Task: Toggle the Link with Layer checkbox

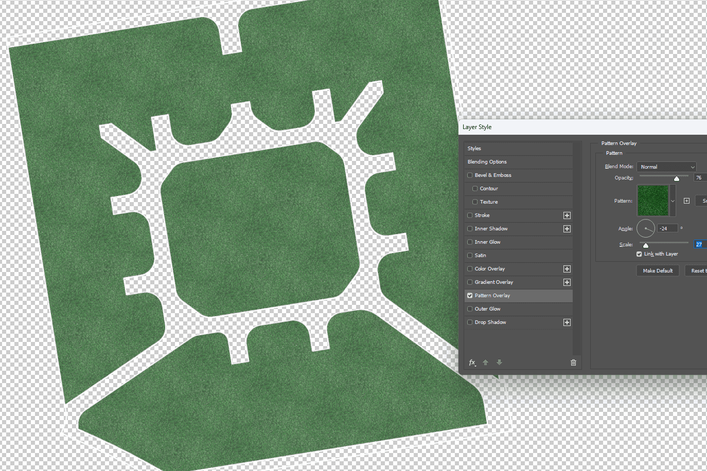Action: (x=639, y=254)
